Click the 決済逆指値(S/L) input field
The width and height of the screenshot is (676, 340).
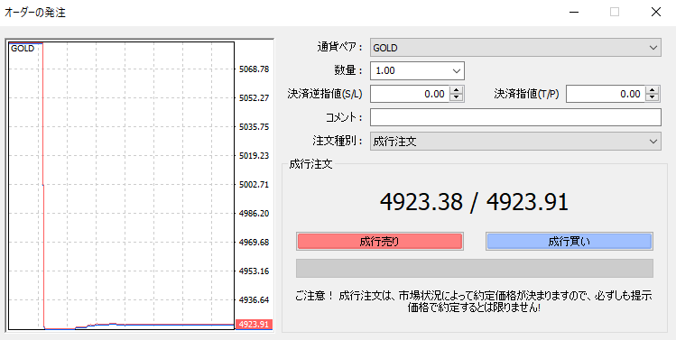coord(410,94)
